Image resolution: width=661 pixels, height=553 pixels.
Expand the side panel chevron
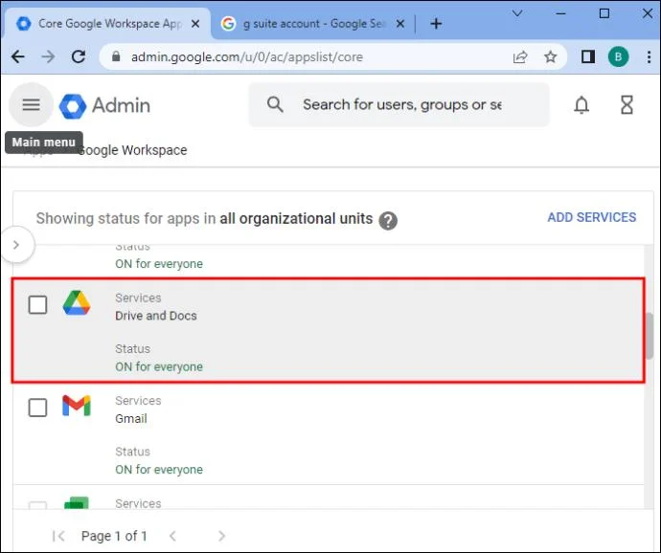tap(16, 245)
